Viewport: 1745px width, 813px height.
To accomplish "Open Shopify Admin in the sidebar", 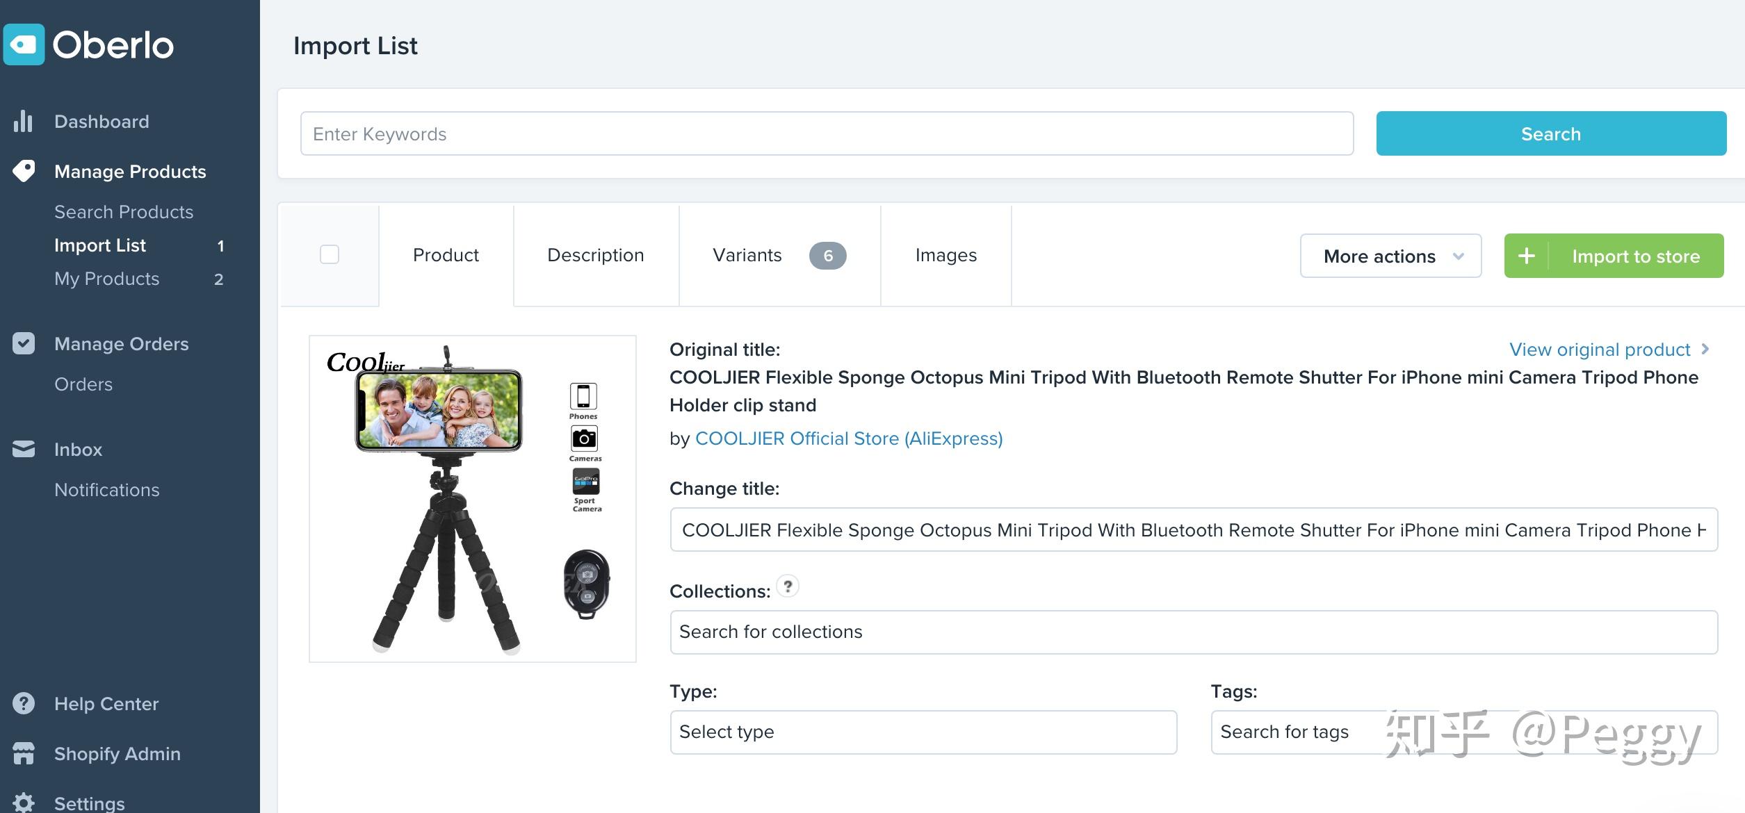I will tap(117, 754).
